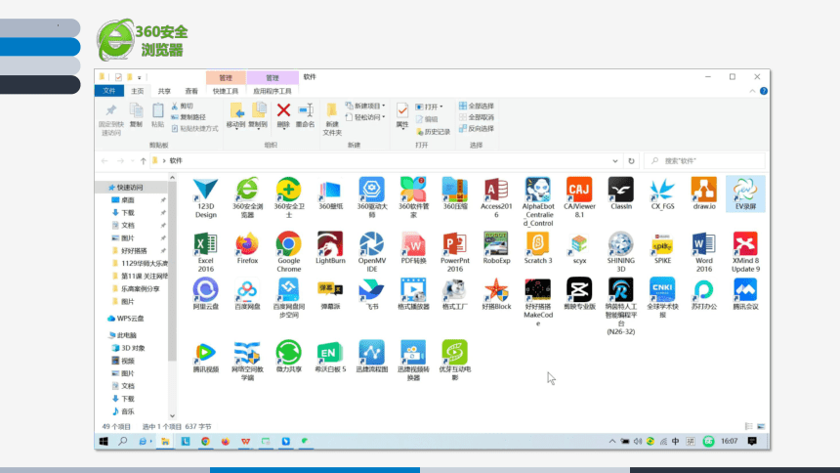Select the Scratch 3 icon
Image resolution: width=840 pixels, height=473 pixels.
pos(538,248)
